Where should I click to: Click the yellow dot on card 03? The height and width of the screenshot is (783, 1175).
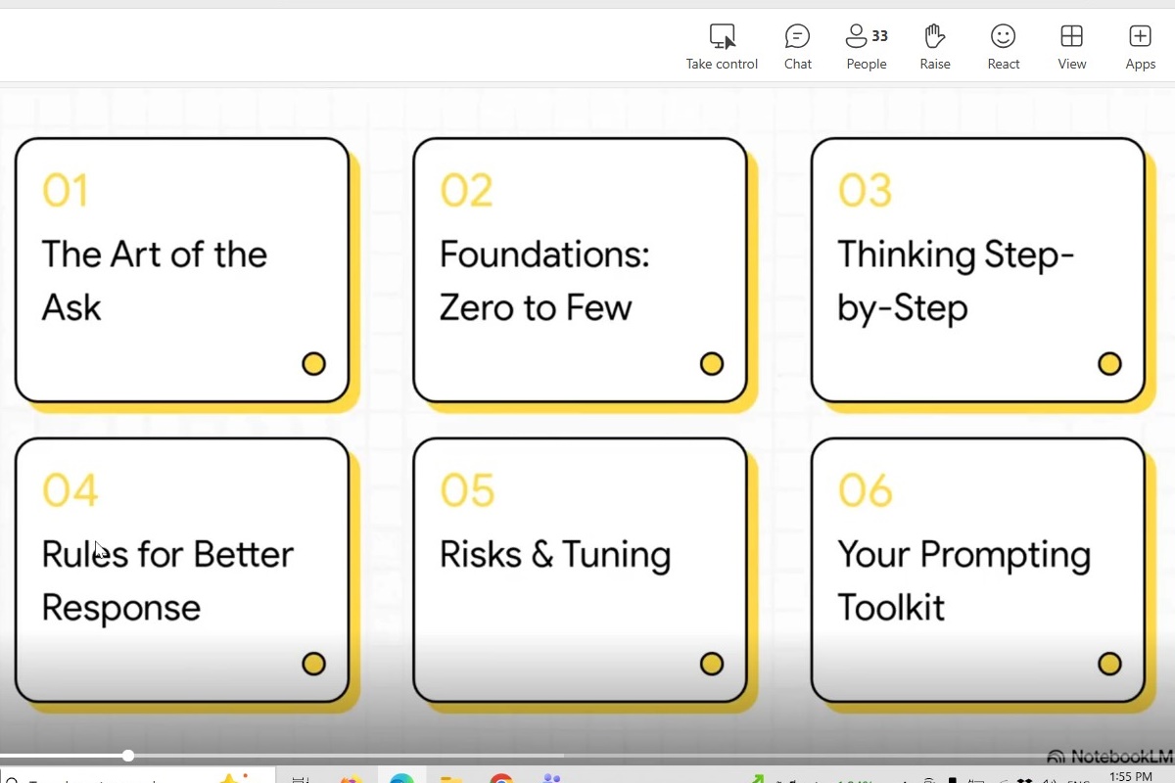coord(1109,364)
